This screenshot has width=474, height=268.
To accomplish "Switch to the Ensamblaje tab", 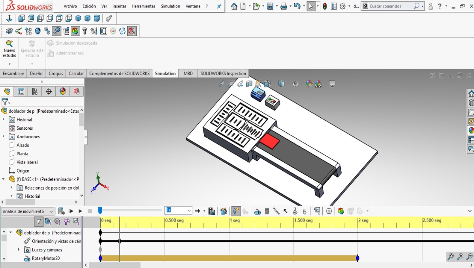I will [x=13, y=73].
